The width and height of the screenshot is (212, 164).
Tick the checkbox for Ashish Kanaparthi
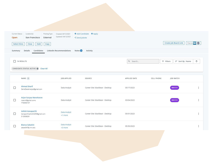click(15, 114)
